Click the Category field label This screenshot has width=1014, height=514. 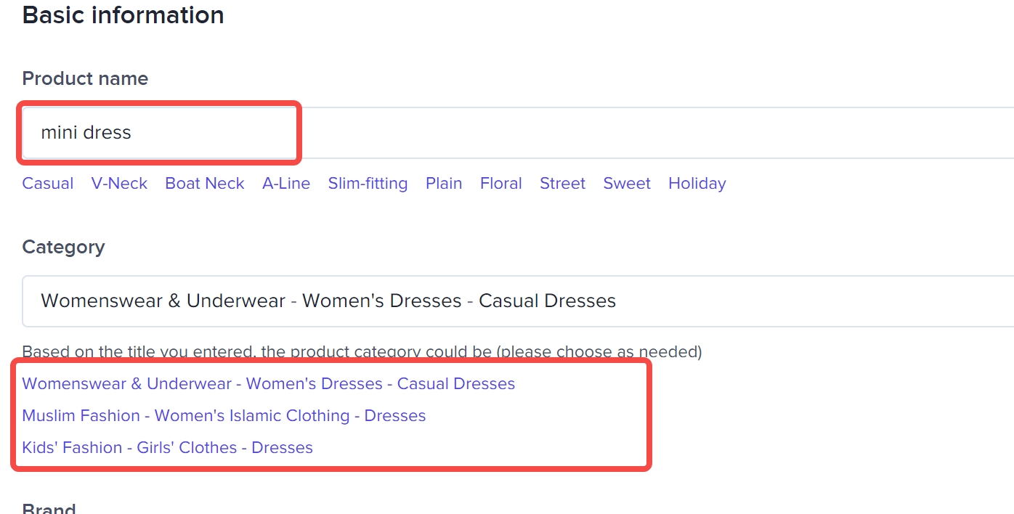63,247
